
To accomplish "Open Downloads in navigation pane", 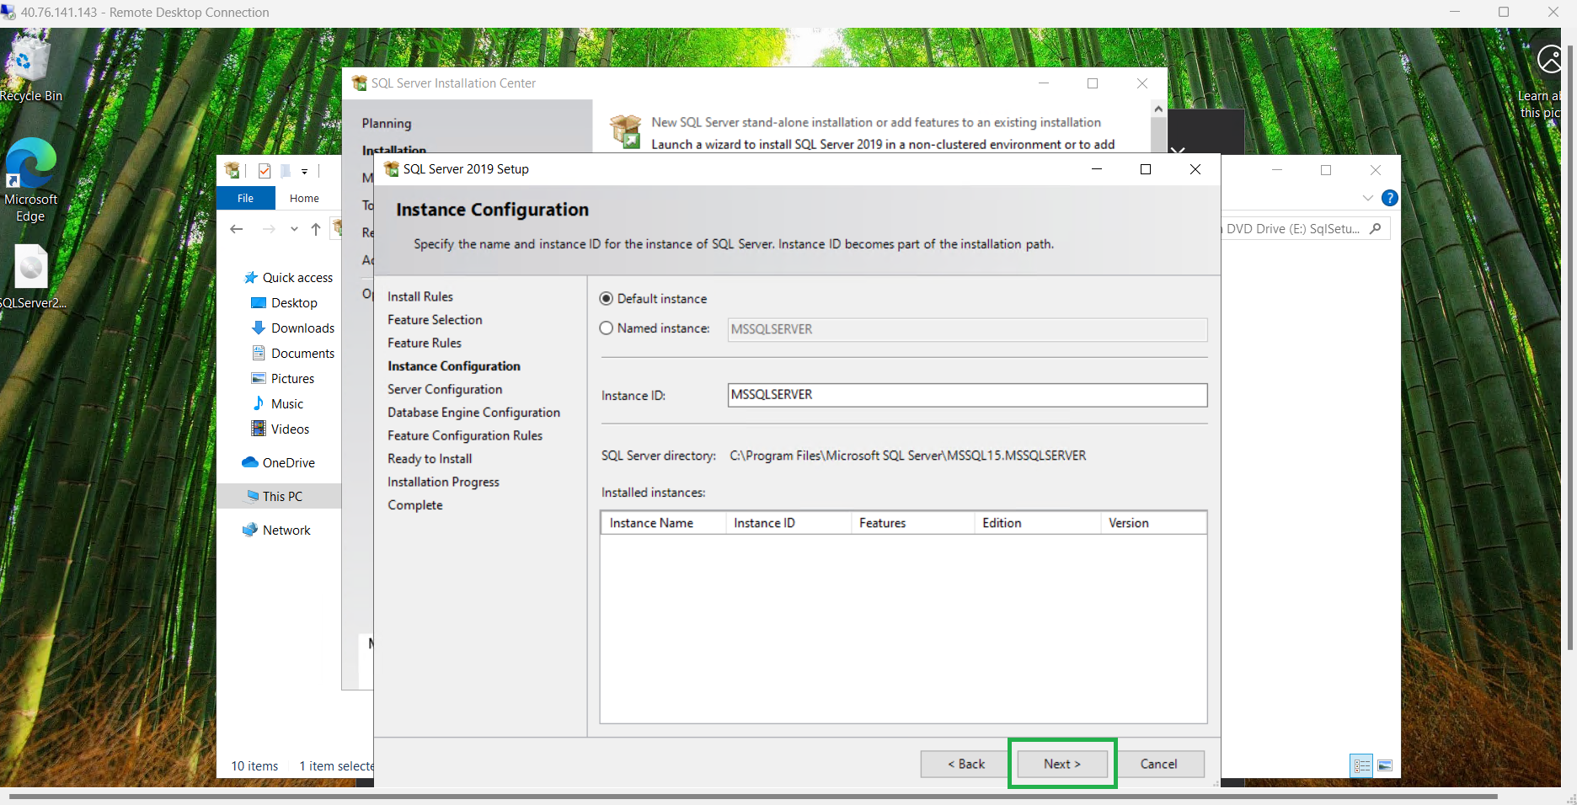I will pyautogui.click(x=293, y=328).
